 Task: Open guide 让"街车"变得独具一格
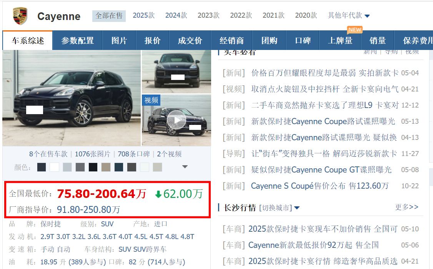(324, 153)
